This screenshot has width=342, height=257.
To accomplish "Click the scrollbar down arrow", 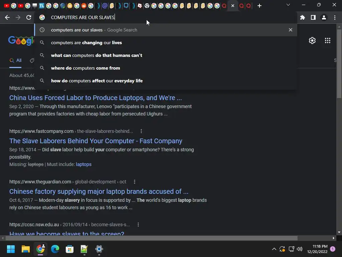I will 339,232.
